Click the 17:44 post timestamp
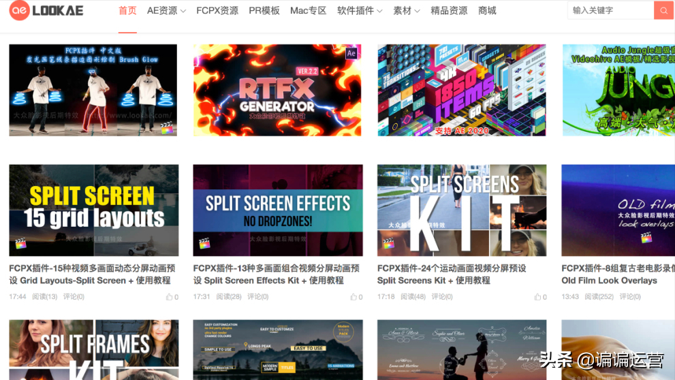This screenshot has height=380, width=675. [x=18, y=296]
